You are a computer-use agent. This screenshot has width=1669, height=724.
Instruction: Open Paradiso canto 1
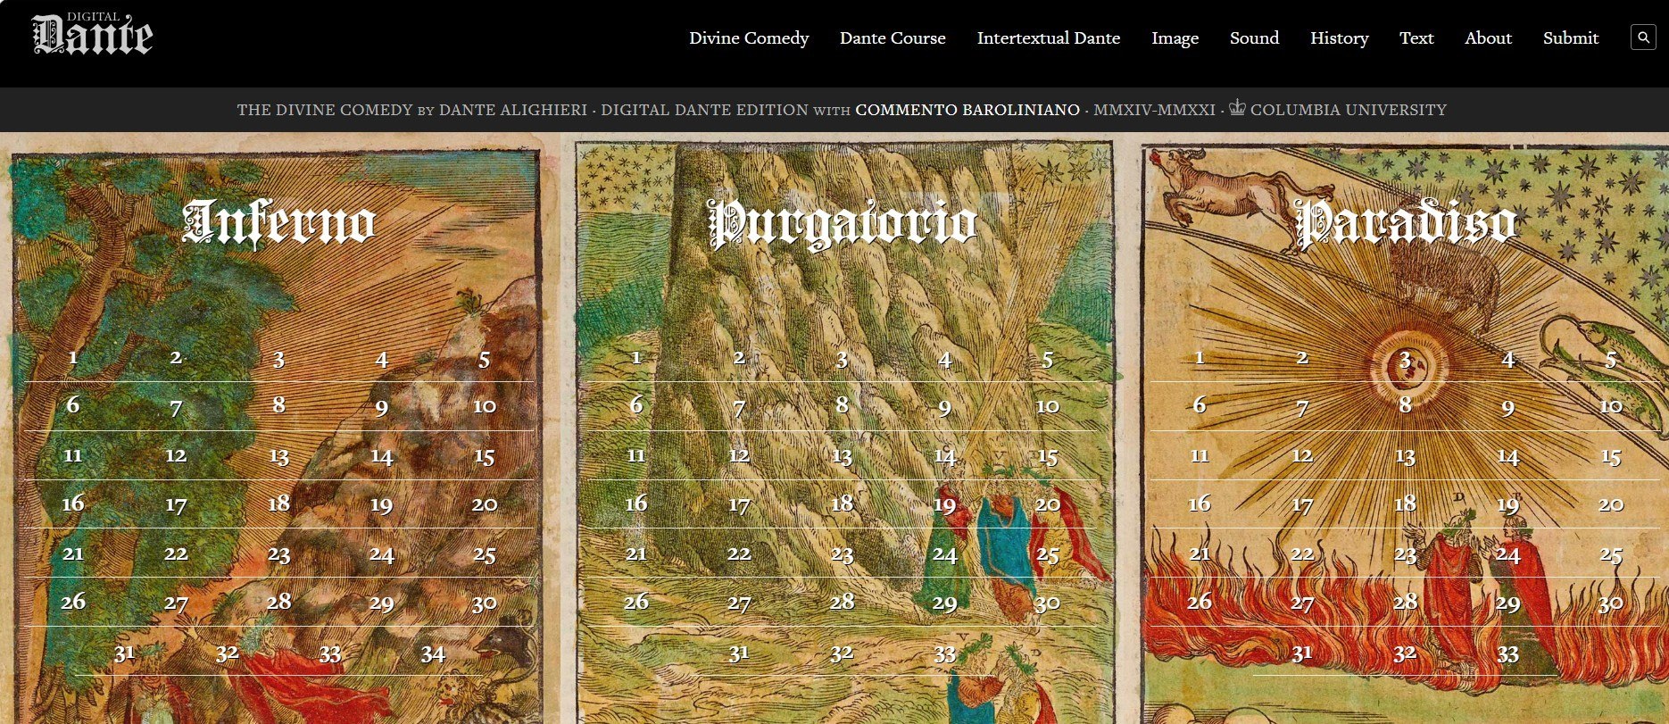click(1200, 358)
